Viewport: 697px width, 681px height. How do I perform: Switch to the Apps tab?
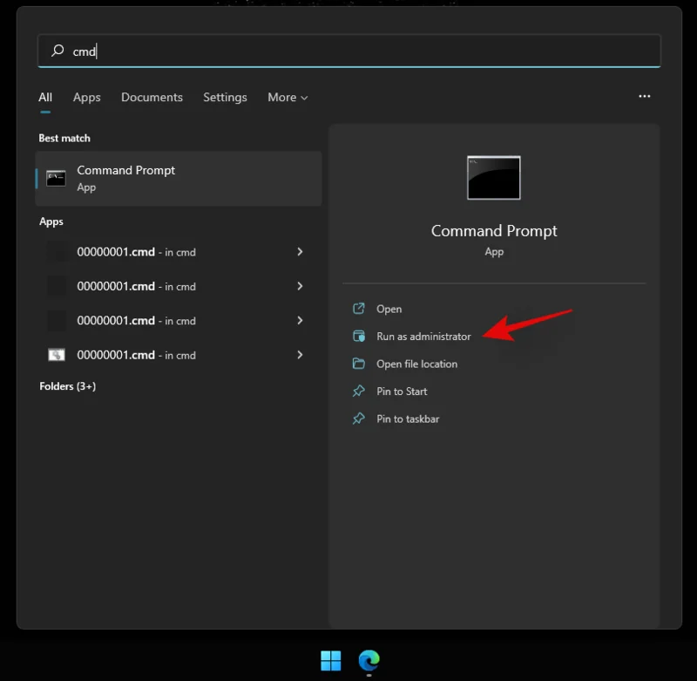coord(86,97)
